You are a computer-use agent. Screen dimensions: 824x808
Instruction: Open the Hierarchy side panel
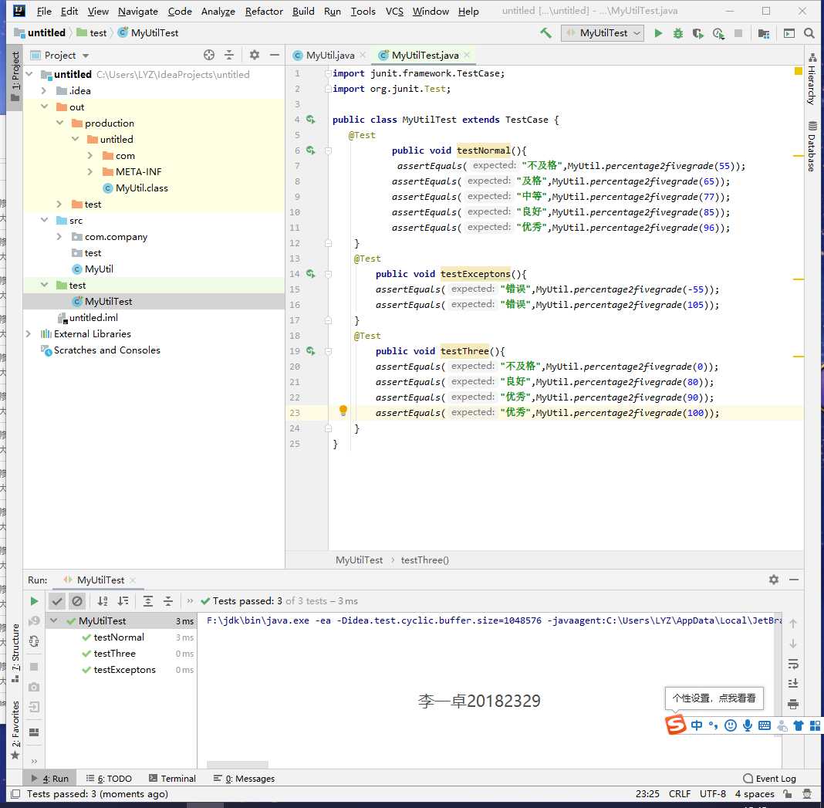pyautogui.click(x=812, y=79)
